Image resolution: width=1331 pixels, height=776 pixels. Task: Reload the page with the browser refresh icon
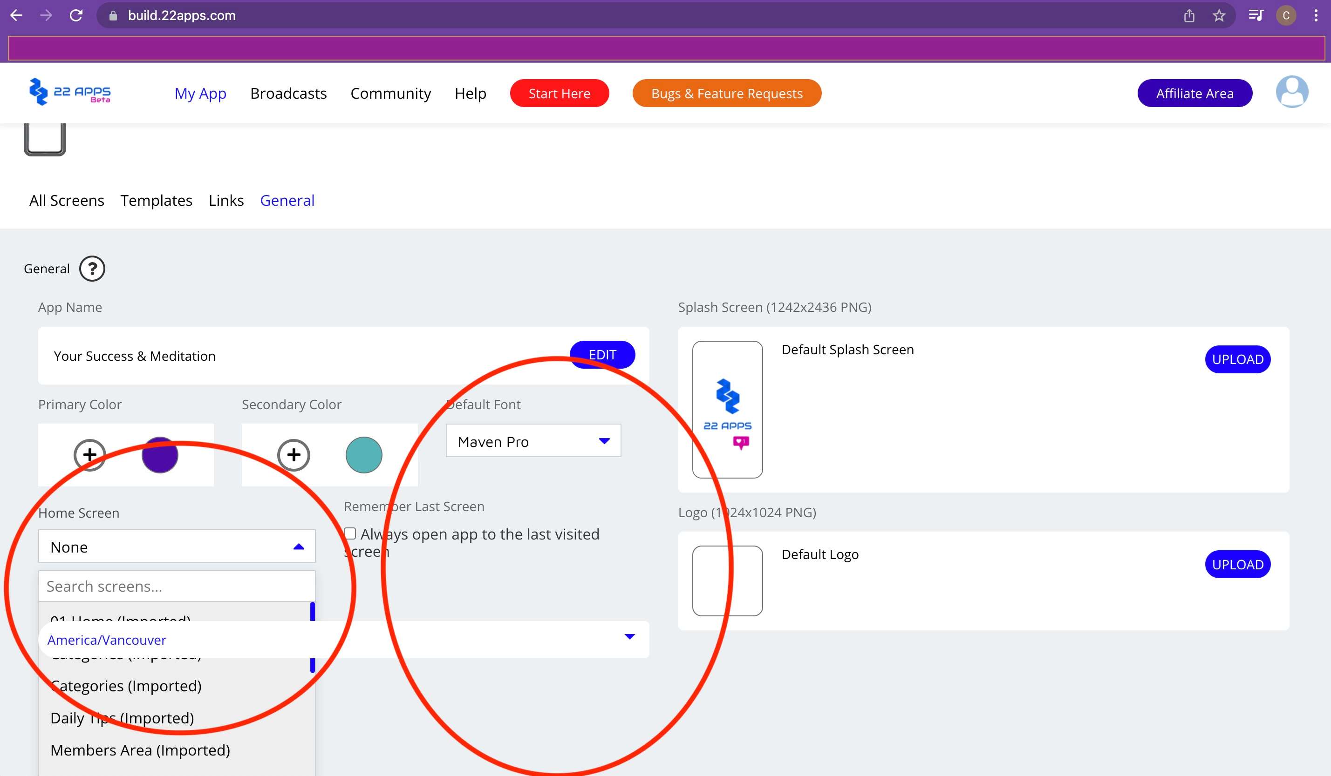pyautogui.click(x=76, y=15)
